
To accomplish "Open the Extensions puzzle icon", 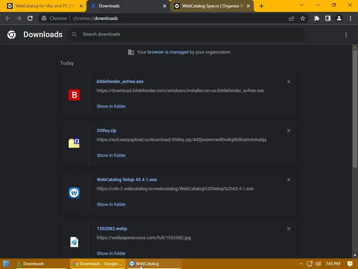I will (x=317, y=18).
